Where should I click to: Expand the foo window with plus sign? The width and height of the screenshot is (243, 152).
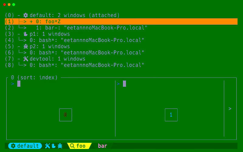click(31, 22)
